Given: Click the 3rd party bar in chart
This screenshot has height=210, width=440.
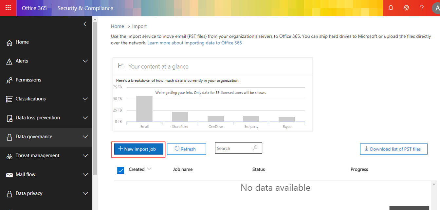Looking at the screenshot, I should pyautogui.click(x=251, y=119).
